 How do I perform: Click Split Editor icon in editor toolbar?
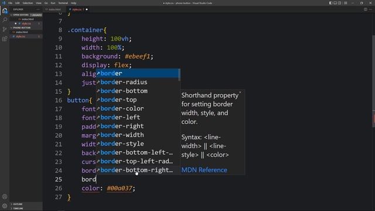coord(366,9)
